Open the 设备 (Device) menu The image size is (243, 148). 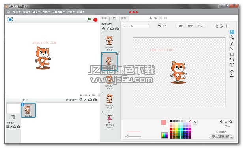[x=36, y=12]
